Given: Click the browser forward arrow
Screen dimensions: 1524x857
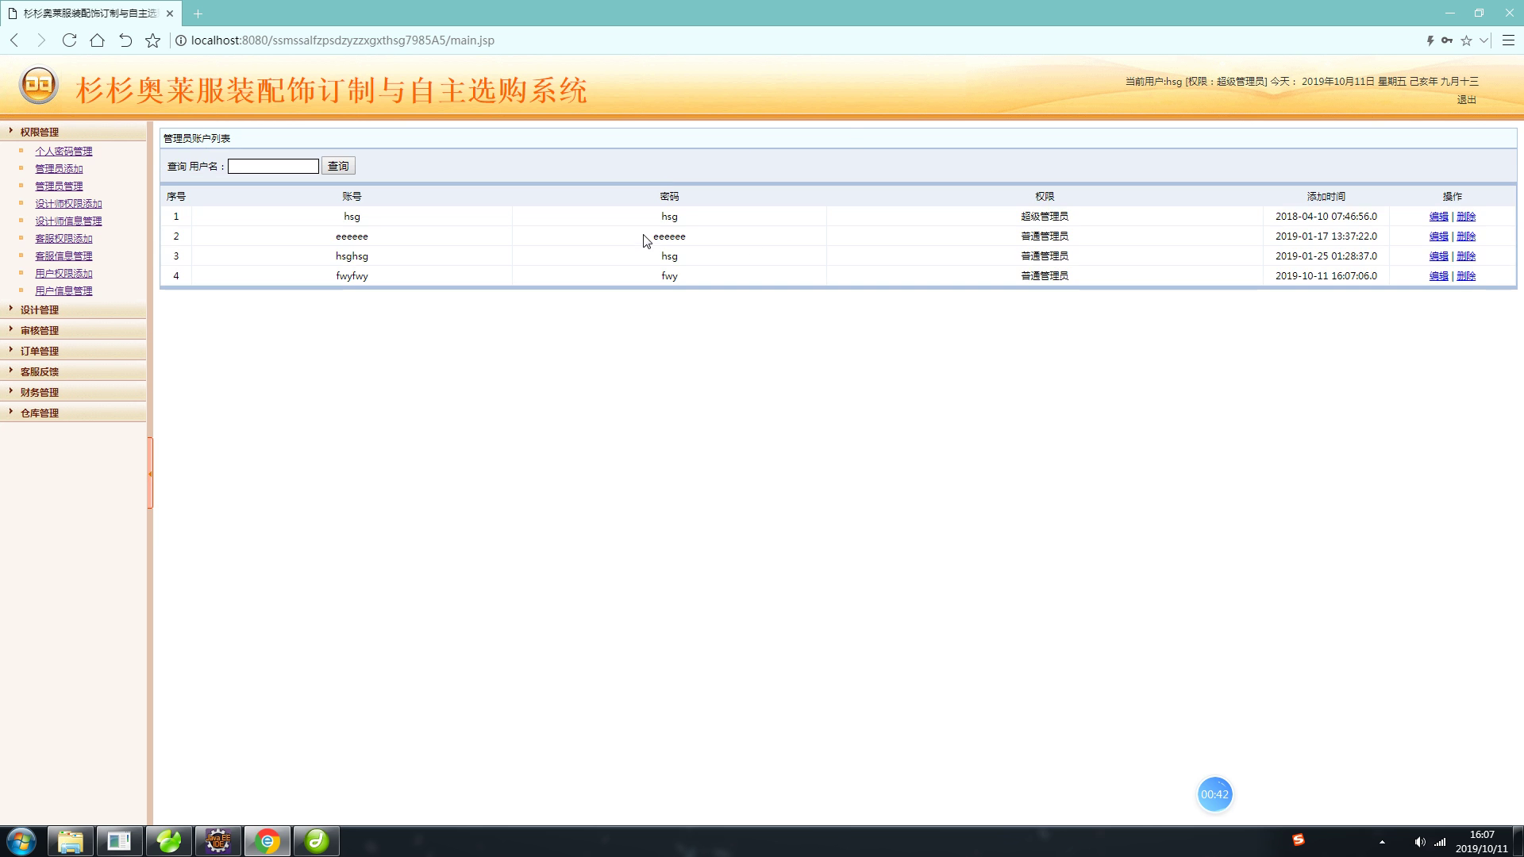Looking at the screenshot, I should pos(41,40).
